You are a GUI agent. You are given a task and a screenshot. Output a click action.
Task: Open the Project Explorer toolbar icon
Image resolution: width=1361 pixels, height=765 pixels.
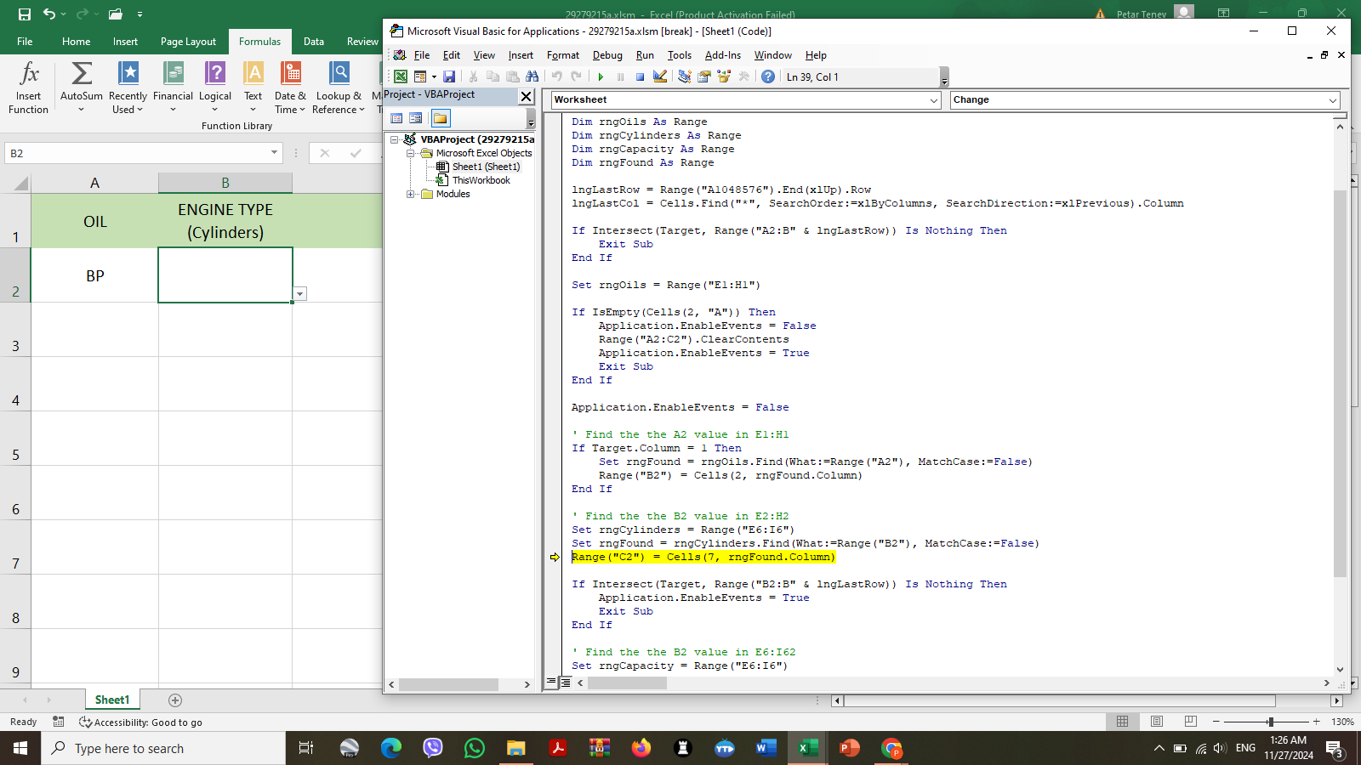pyautogui.click(x=685, y=76)
